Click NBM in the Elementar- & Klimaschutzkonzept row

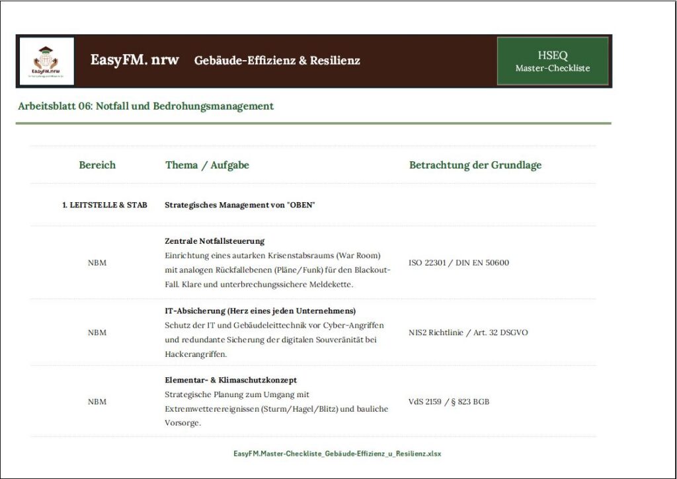[97, 402]
